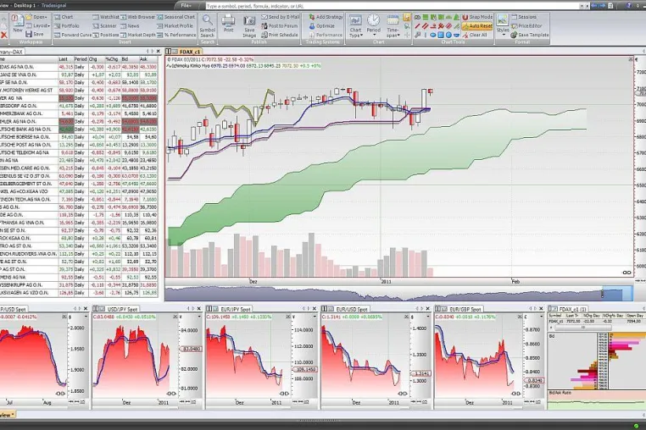Close the EUR/USD Spot panel
Viewport: 646px width, 430px height.
pos(427,309)
